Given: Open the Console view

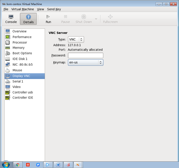Looking at the screenshot, I should [11, 19].
